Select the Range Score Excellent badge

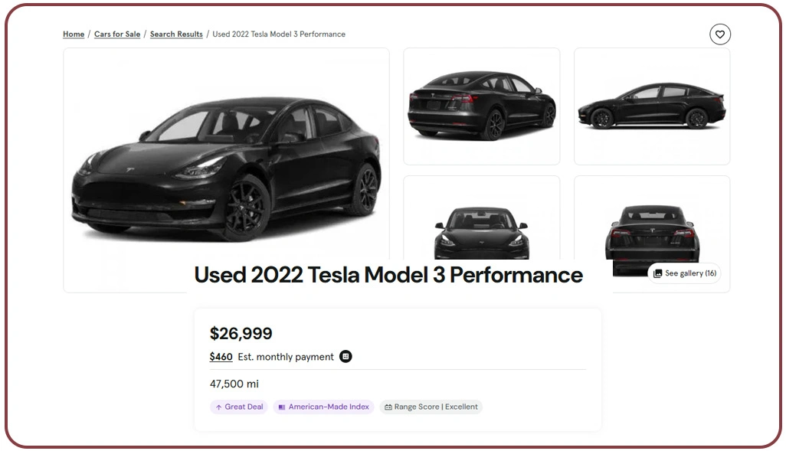coord(431,407)
